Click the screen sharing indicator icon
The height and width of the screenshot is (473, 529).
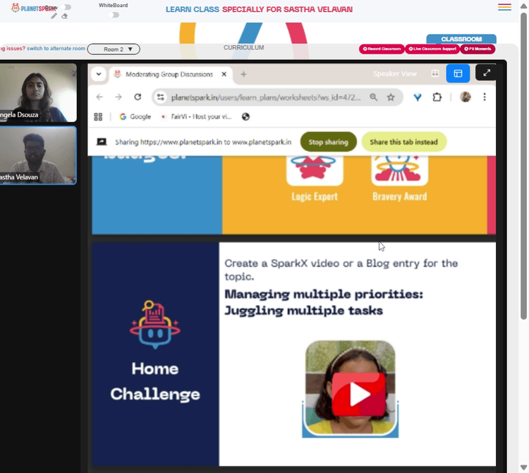tap(102, 142)
